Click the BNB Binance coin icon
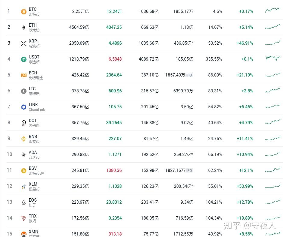 [x=23, y=139]
